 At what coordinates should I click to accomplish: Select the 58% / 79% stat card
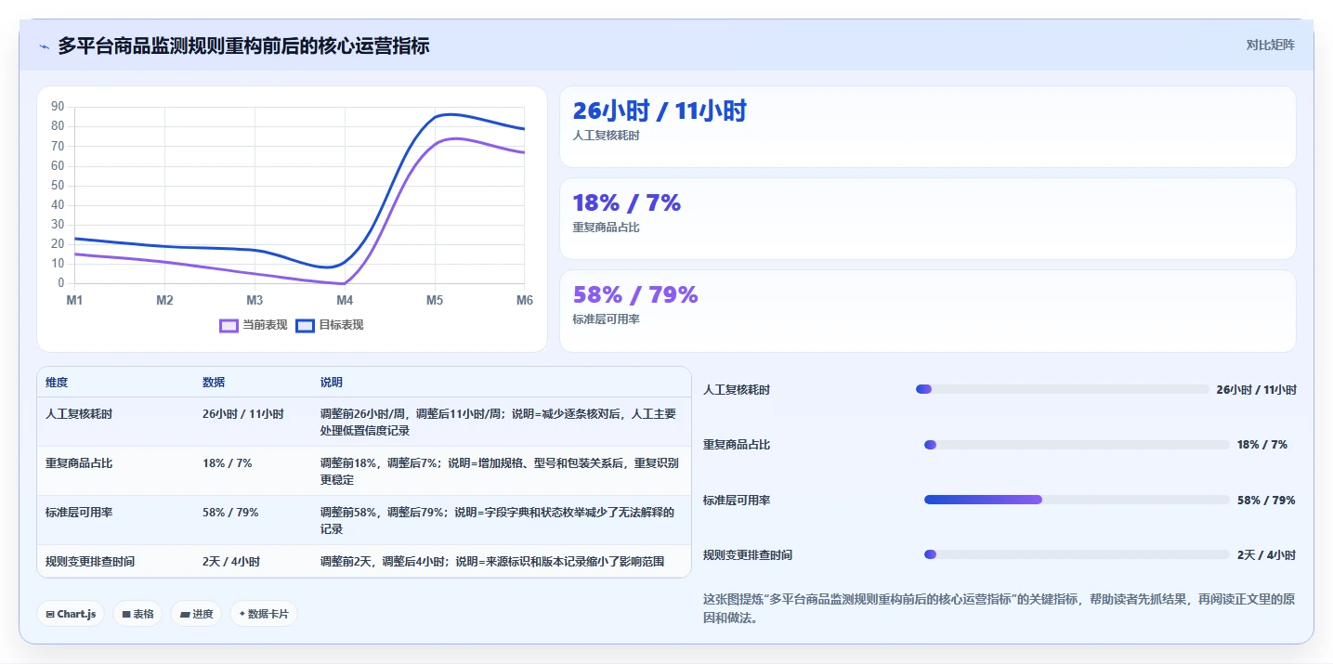pyautogui.click(x=927, y=311)
